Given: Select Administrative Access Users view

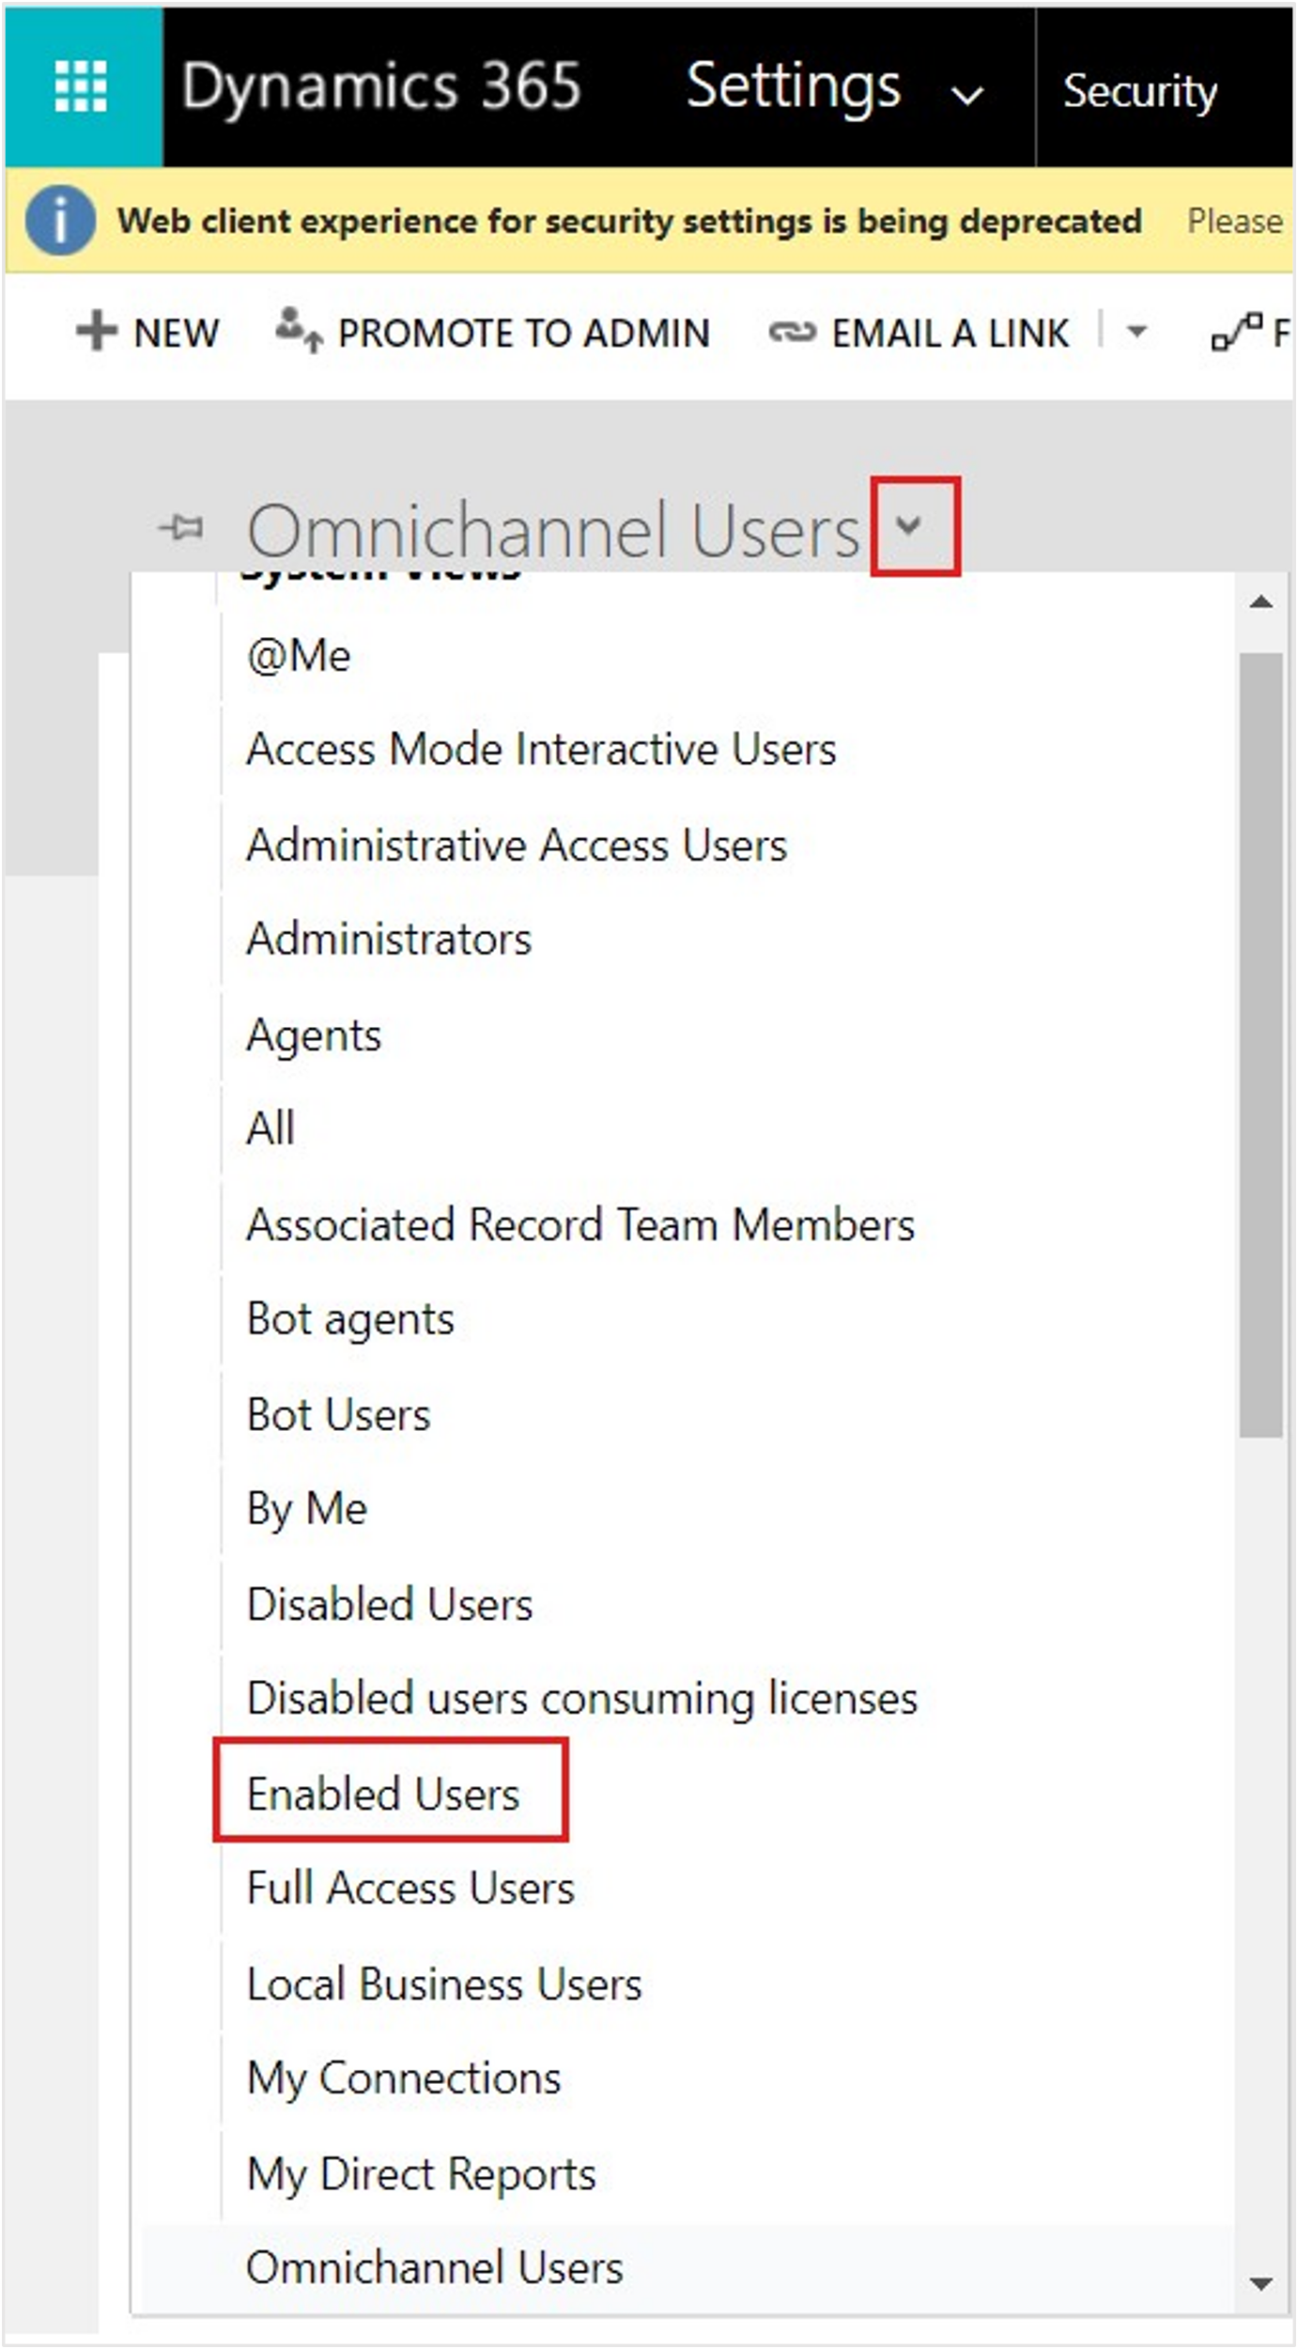Looking at the screenshot, I should tap(517, 845).
